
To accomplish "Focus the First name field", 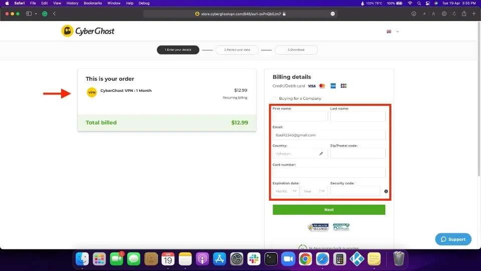I will click(x=300, y=116).
